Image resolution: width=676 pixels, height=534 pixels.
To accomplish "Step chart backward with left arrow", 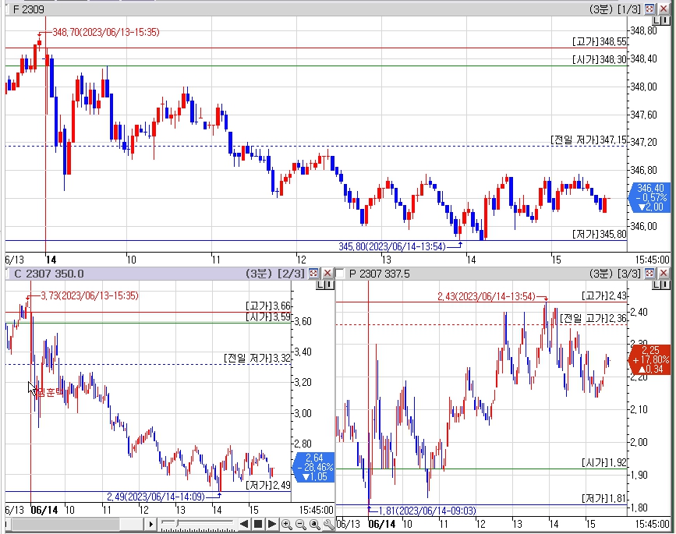I will click(x=244, y=524).
